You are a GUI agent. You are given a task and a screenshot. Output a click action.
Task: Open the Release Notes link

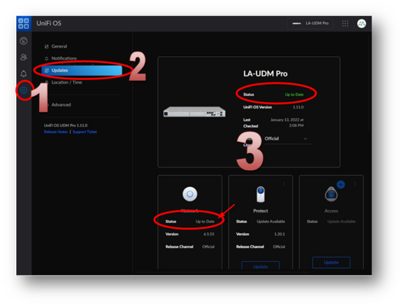tap(56, 132)
